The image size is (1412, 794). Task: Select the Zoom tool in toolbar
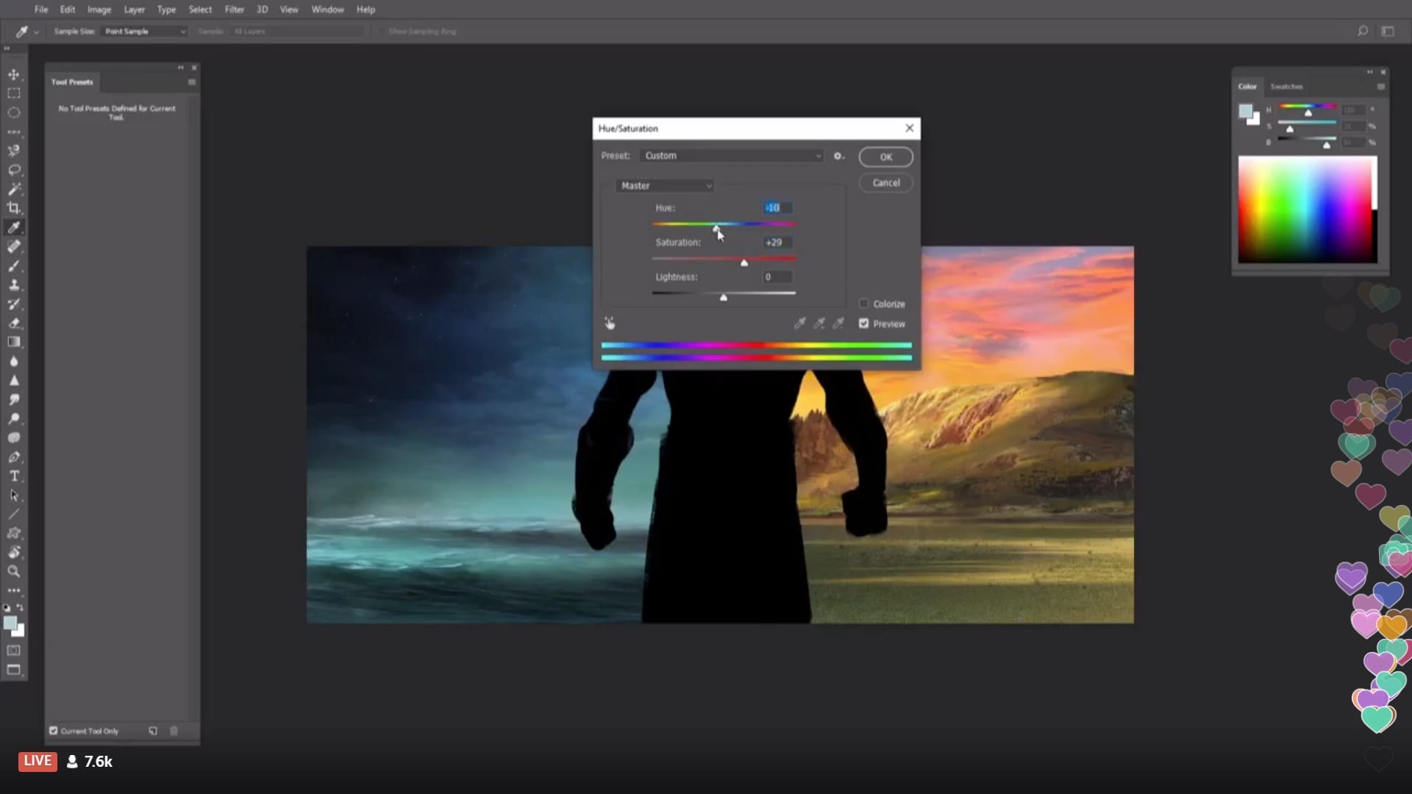coord(13,571)
